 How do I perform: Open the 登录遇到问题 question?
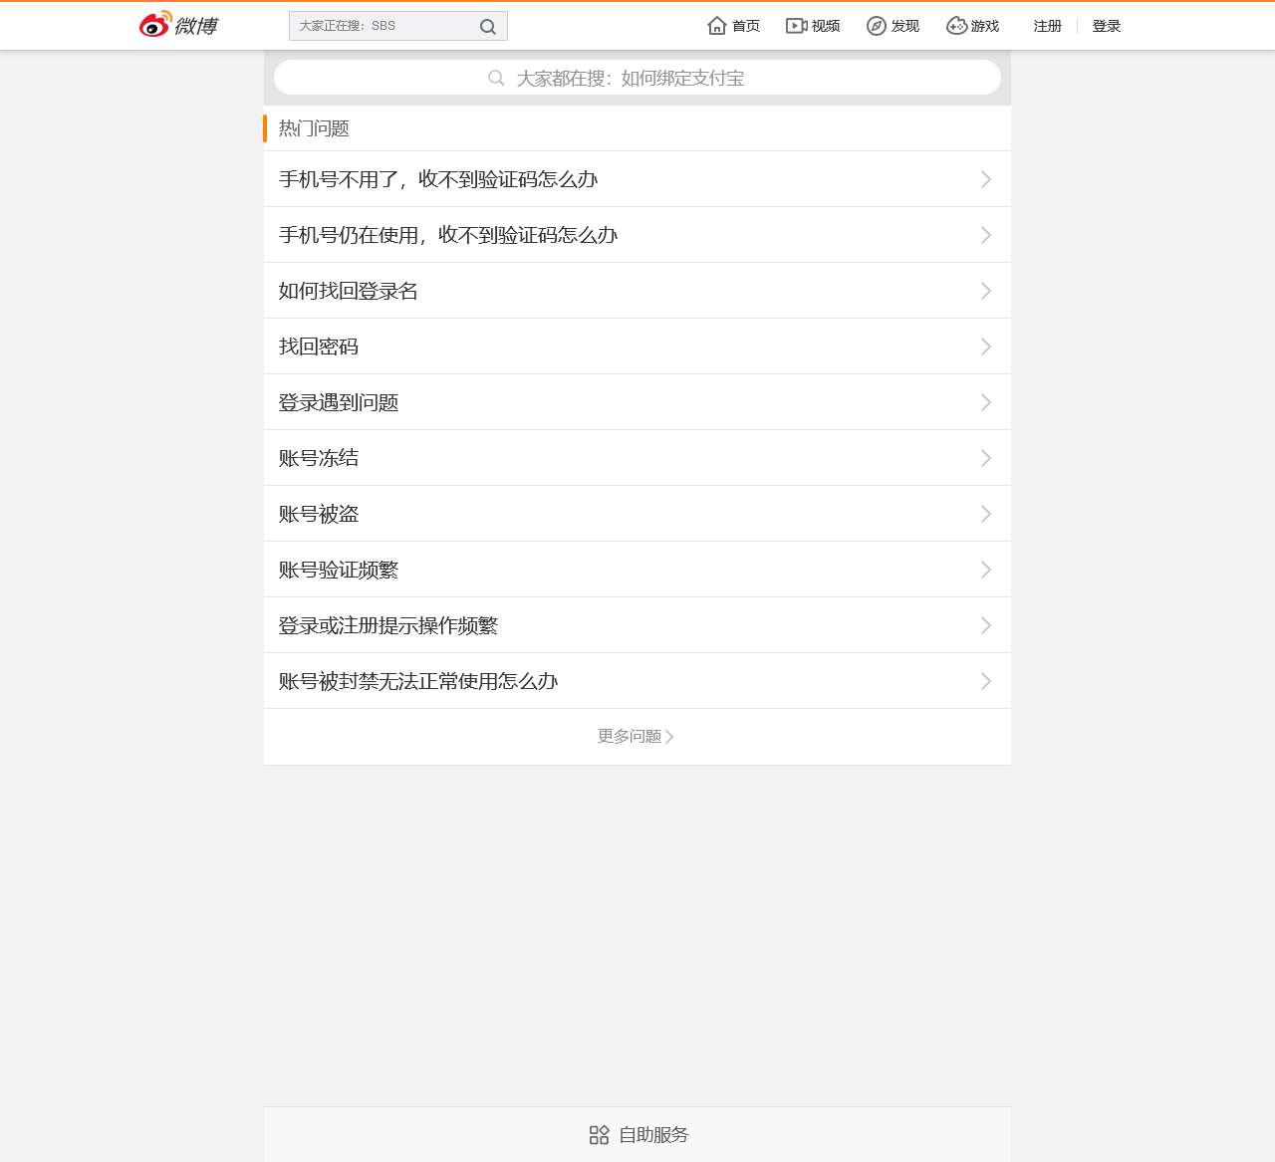pyautogui.click(x=637, y=402)
